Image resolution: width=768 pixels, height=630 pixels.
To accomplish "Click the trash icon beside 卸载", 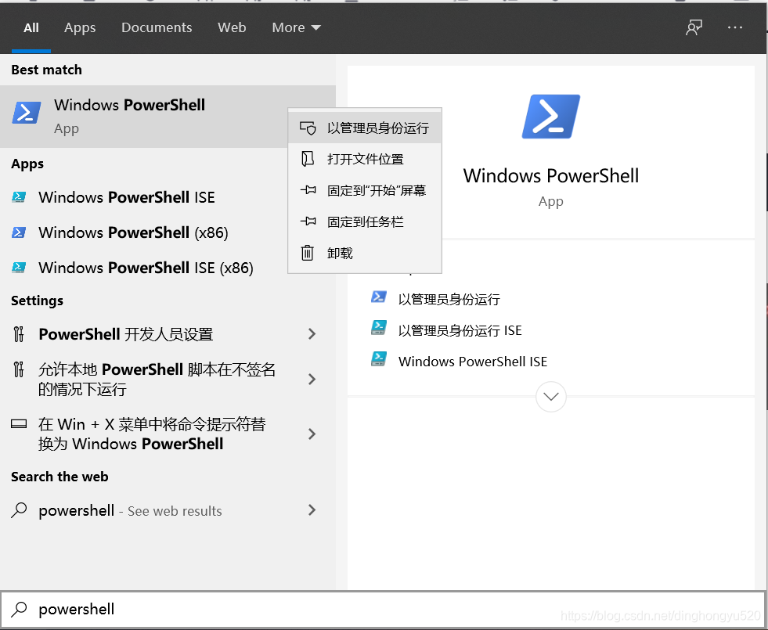I will click(307, 253).
